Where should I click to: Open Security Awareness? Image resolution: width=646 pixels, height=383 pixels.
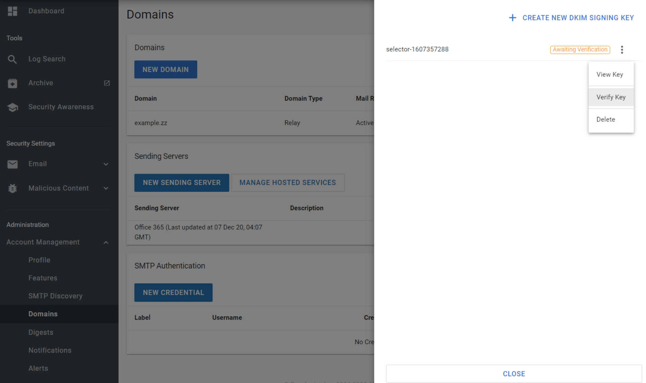pos(61,107)
